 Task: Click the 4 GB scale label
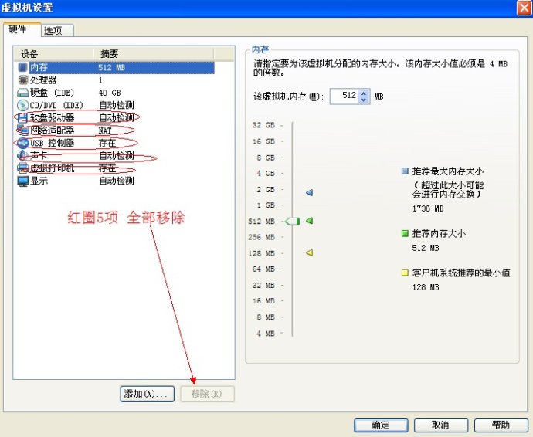click(266, 173)
